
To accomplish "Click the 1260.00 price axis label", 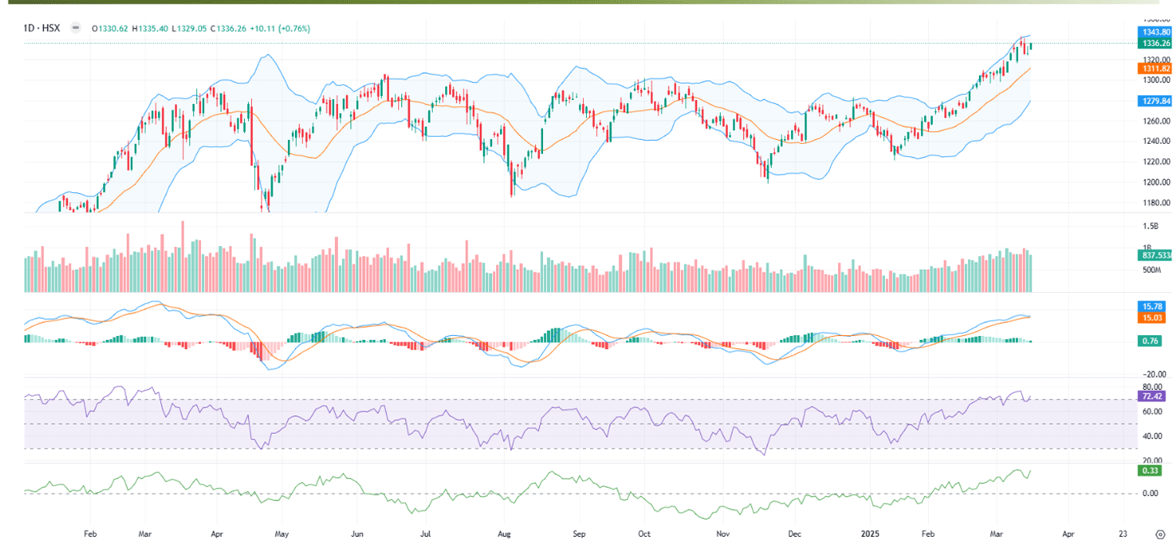I will point(1156,121).
